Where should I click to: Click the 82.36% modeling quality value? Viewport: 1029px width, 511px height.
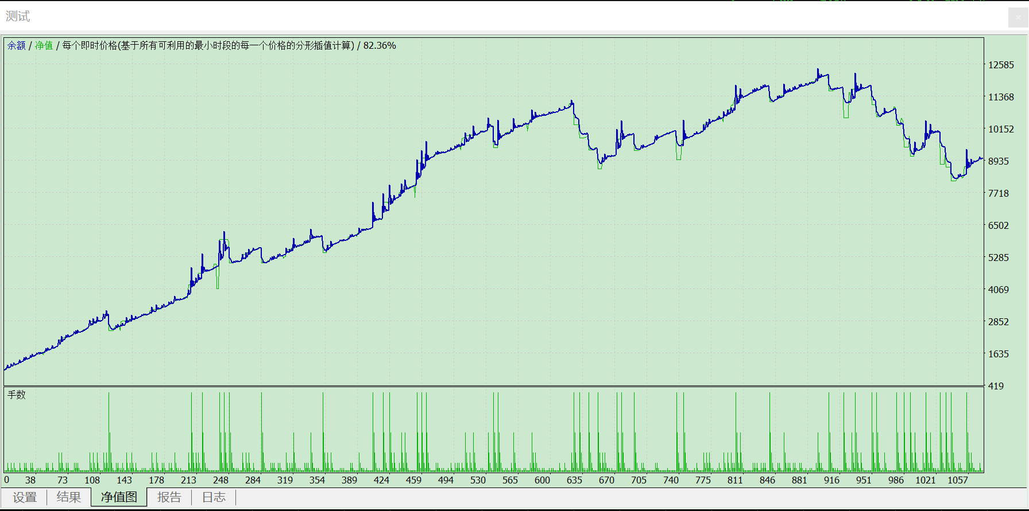click(x=380, y=45)
